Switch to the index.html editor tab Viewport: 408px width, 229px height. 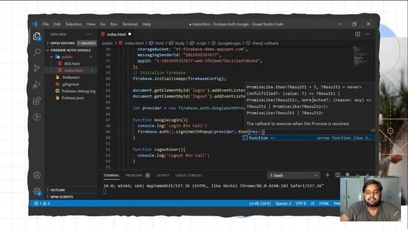pos(116,34)
